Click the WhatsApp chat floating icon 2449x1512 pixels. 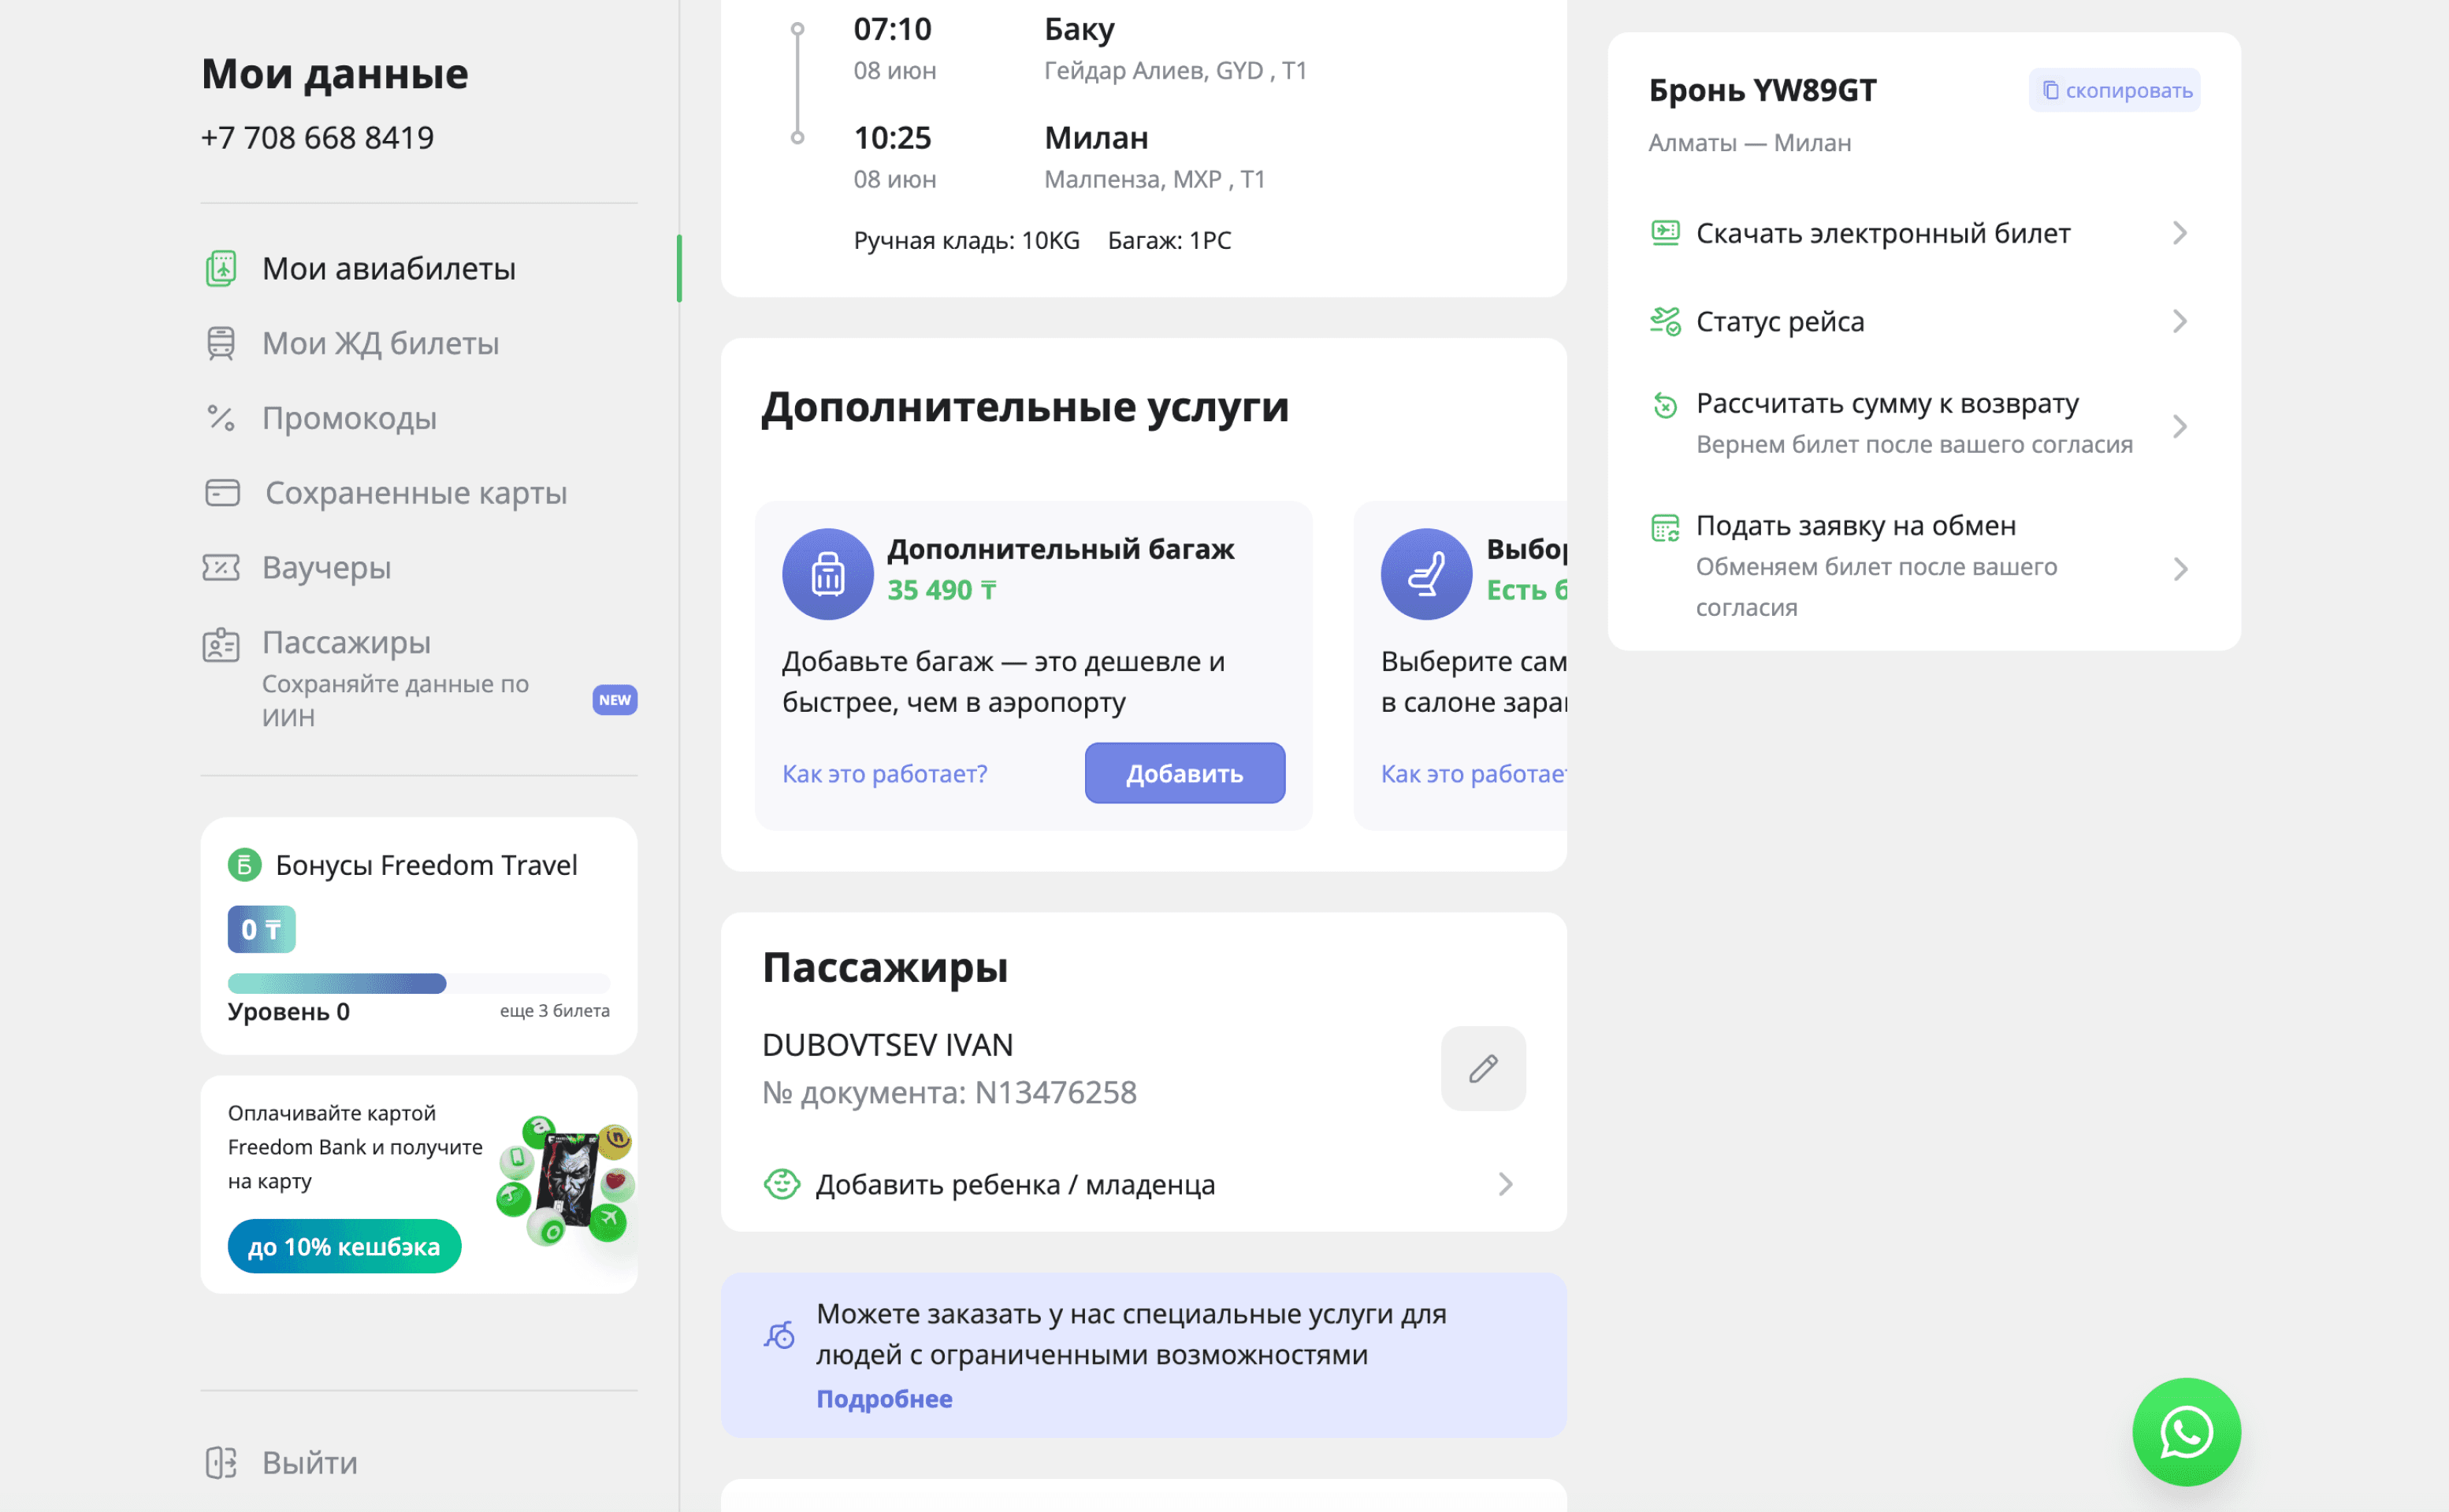click(x=2186, y=1432)
